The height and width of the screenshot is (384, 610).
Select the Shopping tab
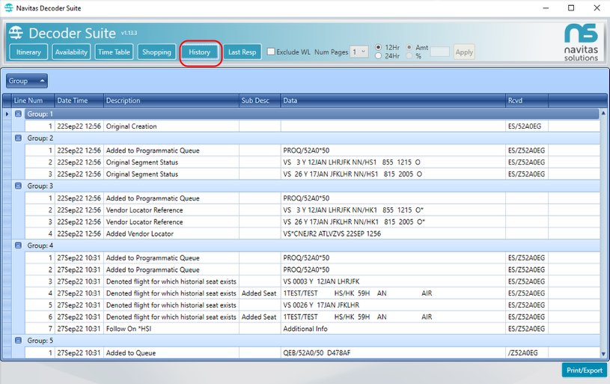156,52
